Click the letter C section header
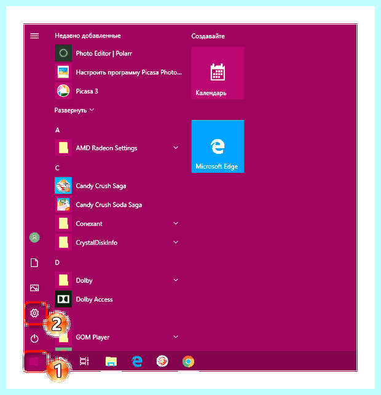The height and width of the screenshot is (395, 381). [x=57, y=168]
